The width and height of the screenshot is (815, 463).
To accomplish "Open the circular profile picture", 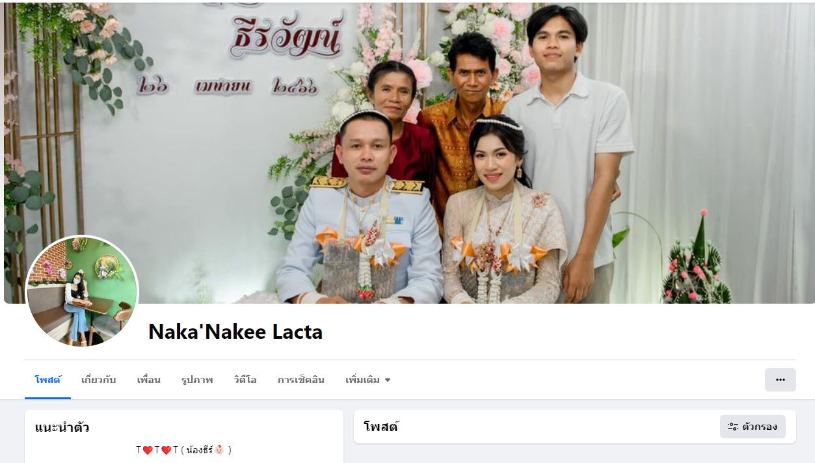I will pos(82,292).
